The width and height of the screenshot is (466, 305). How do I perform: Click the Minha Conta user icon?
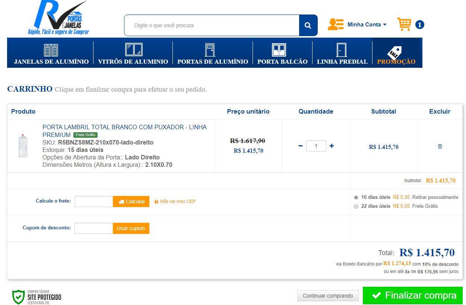tap(335, 25)
